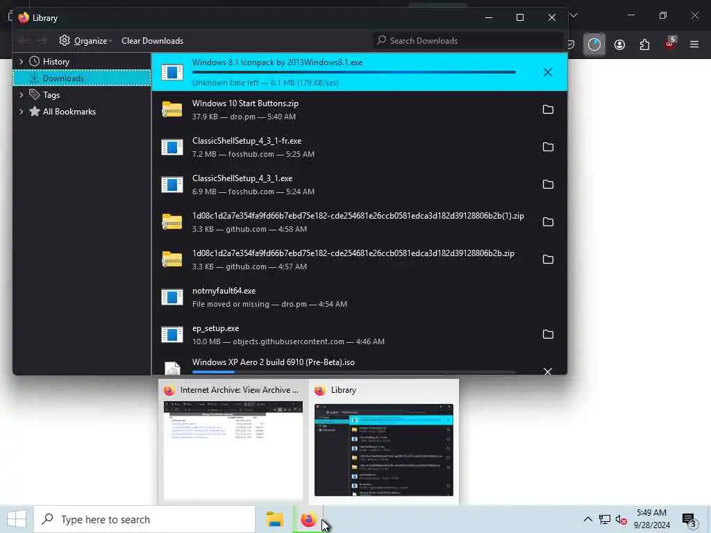Click the Windows 10 Start Buttons zip icon
711x533 pixels.
point(172,109)
